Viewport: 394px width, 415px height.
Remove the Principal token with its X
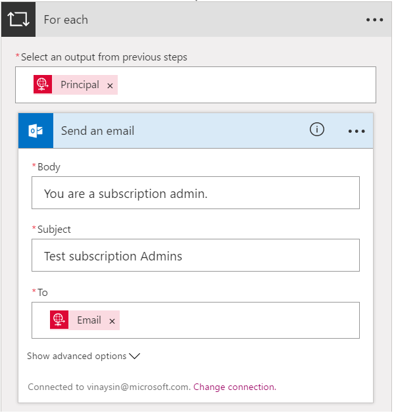pyautogui.click(x=110, y=85)
